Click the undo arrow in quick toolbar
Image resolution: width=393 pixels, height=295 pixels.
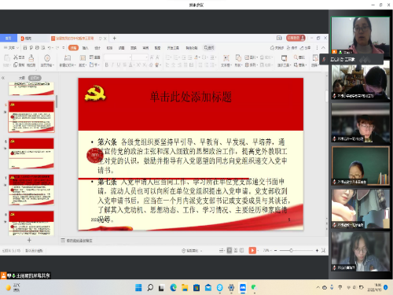(x=50, y=48)
